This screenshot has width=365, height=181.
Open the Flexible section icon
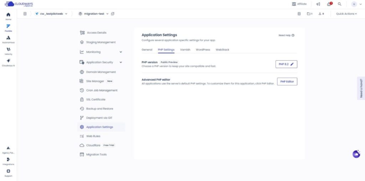[x=8, y=26]
